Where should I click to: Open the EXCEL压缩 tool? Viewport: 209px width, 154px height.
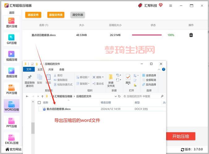pos(12,139)
